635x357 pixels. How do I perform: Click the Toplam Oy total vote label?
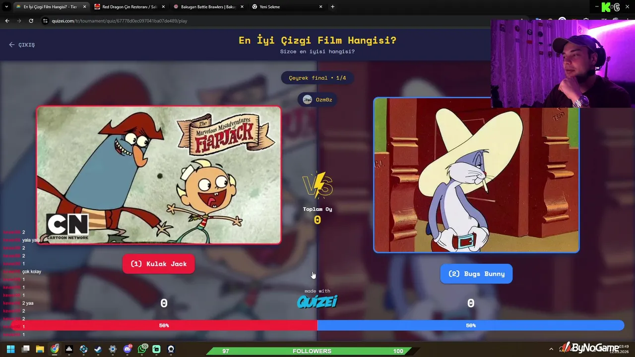tap(317, 209)
